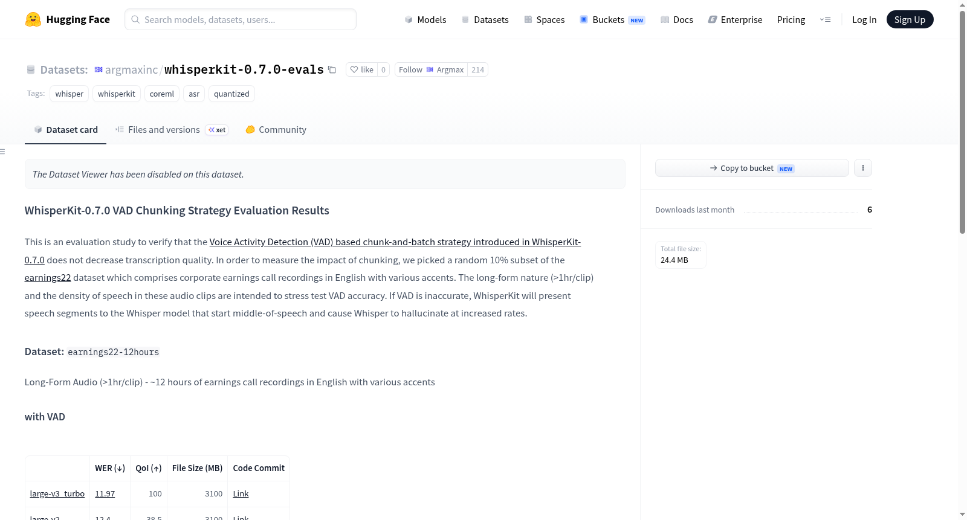967x520 pixels.
Task: Open Spaces in the top navigation
Action: (544, 19)
